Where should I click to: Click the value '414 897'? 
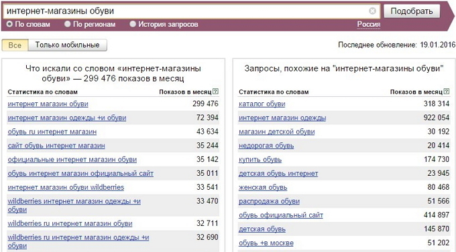click(437, 215)
